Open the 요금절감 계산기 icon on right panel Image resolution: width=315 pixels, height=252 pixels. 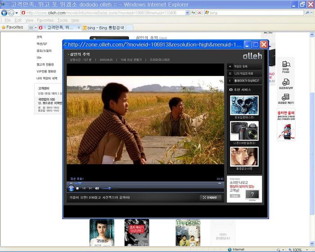(286, 99)
